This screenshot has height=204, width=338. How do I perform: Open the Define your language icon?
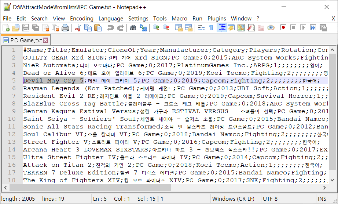tap(231, 28)
